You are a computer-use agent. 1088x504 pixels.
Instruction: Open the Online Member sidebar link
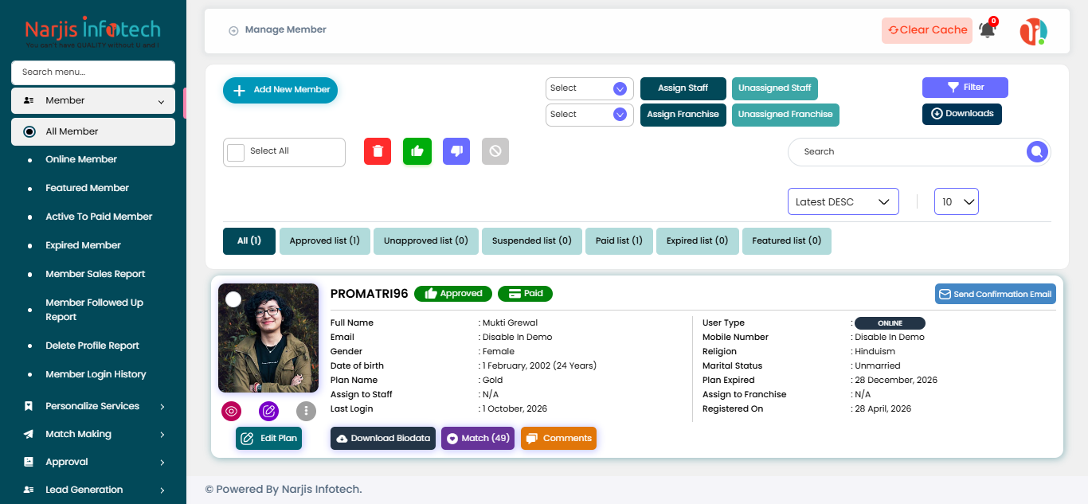[81, 159]
